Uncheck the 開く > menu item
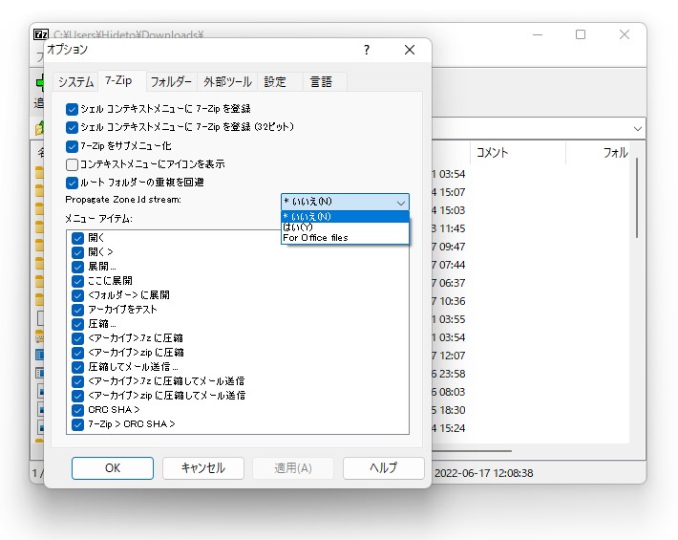The height and width of the screenshot is (540, 678). (78, 252)
